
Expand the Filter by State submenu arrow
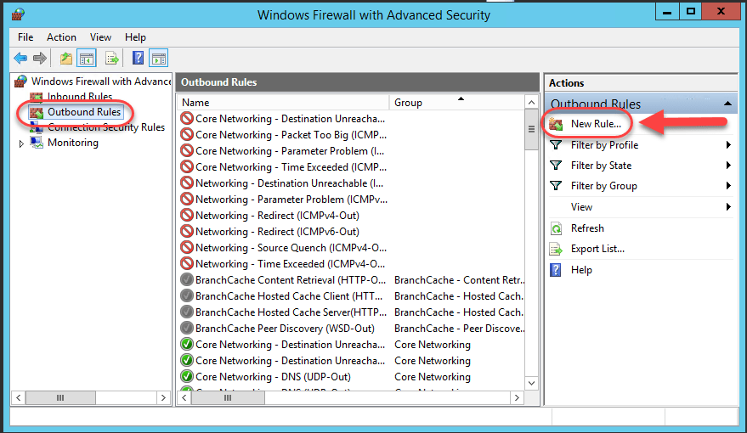pos(728,166)
